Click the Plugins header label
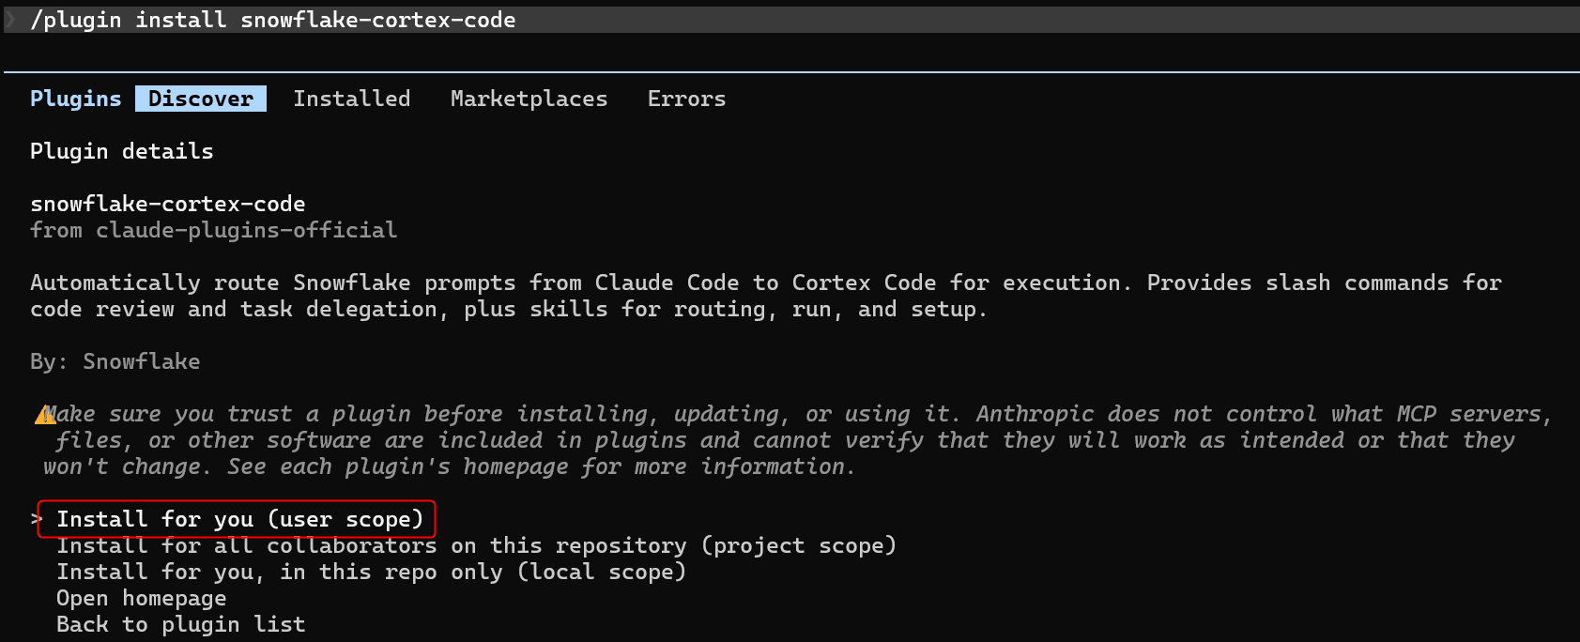The height and width of the screenshot is (642, 1580). tap(76, 99)
